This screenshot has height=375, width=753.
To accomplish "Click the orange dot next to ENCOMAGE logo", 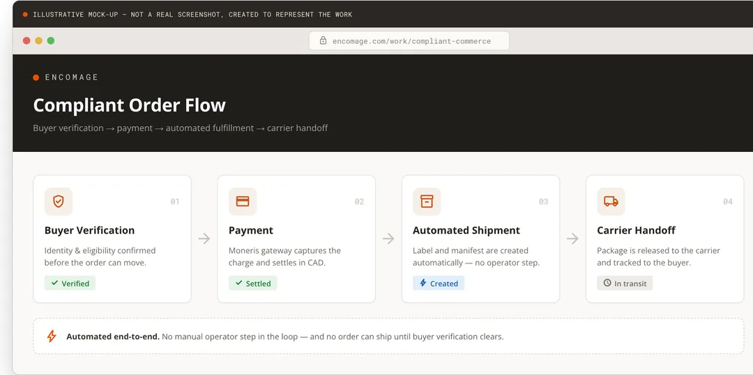I will click(x=36, y=77).
